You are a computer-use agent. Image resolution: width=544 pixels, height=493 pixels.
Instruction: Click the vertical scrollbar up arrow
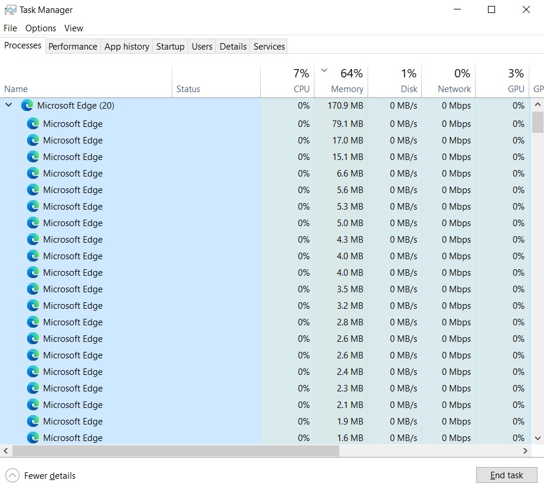[536, 104]
